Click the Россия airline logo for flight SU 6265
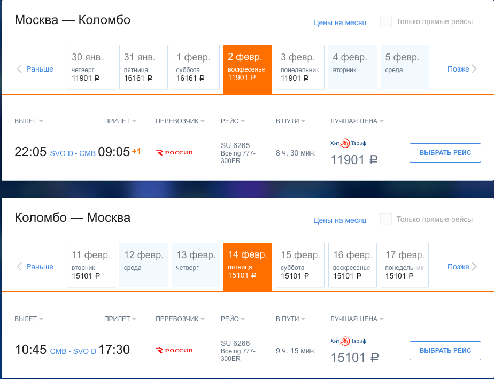 click(174, 153)
